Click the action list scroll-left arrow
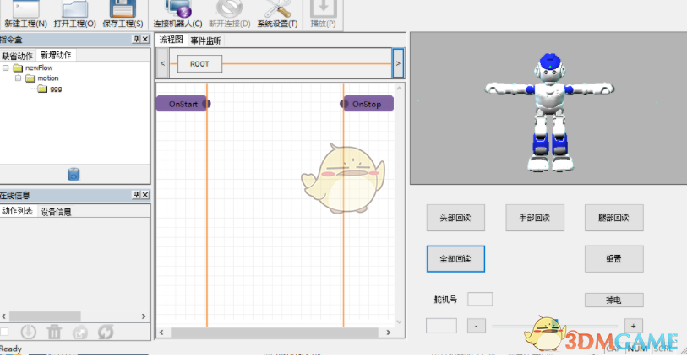This screenshot has width=687, height=357. 4,316
